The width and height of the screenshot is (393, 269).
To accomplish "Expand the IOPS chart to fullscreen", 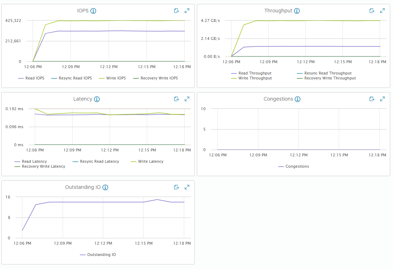I will click(187, 11).
